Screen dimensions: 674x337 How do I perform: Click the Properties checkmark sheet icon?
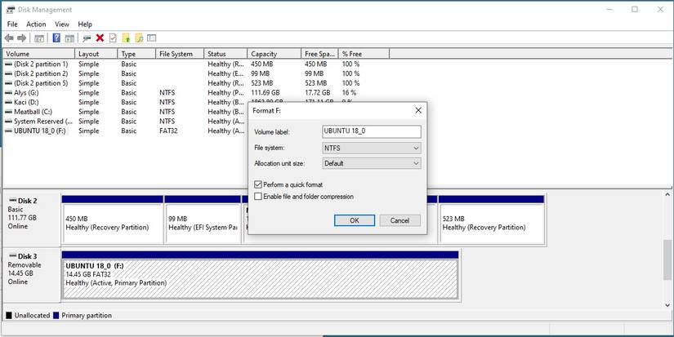click(x=113, y=38)
